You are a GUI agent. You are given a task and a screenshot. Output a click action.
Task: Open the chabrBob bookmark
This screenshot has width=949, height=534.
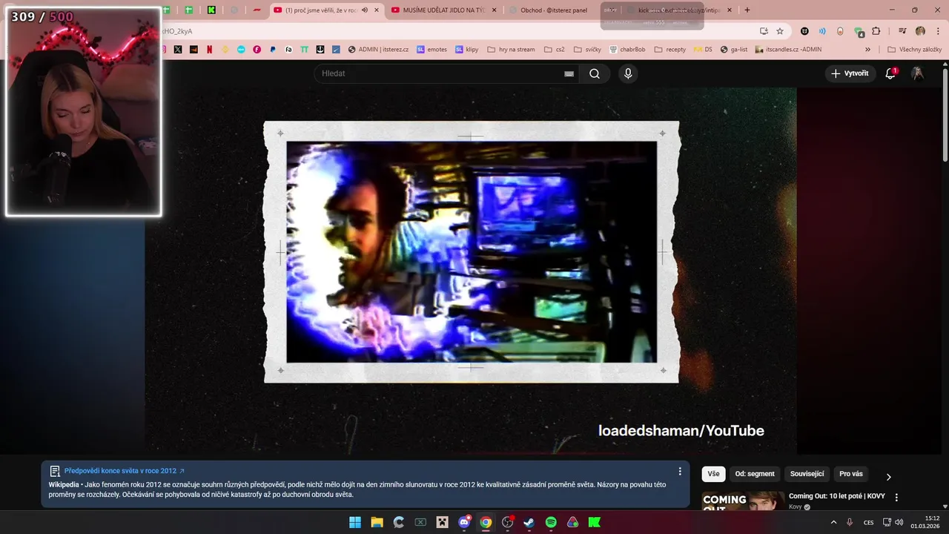627,50
